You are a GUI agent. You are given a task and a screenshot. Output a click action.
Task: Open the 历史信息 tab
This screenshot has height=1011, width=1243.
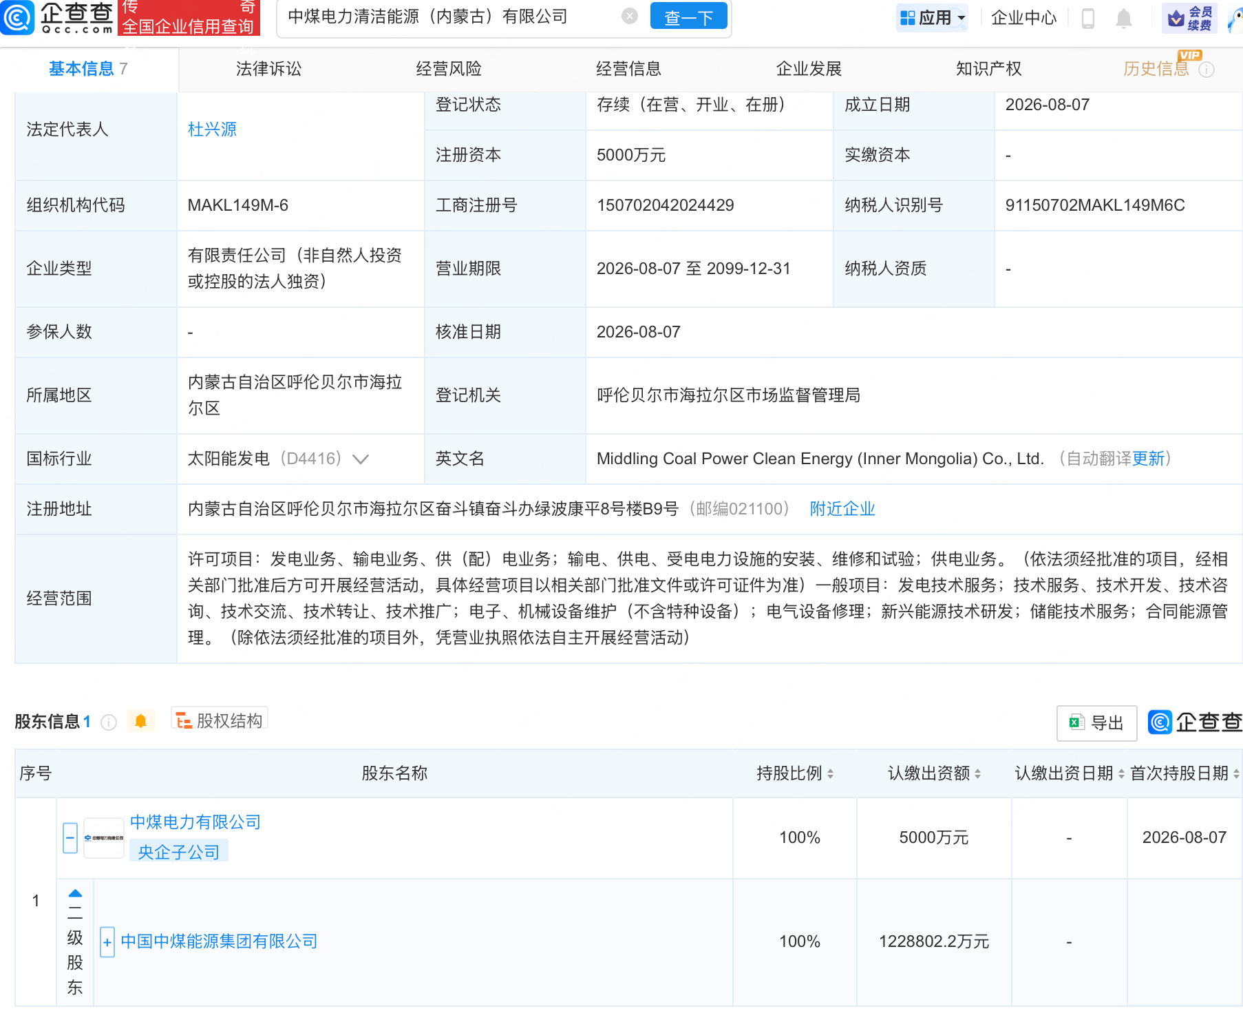point(1156,69)
